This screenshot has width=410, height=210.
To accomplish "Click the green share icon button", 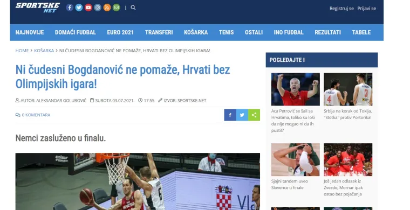I will click(254, 115).
